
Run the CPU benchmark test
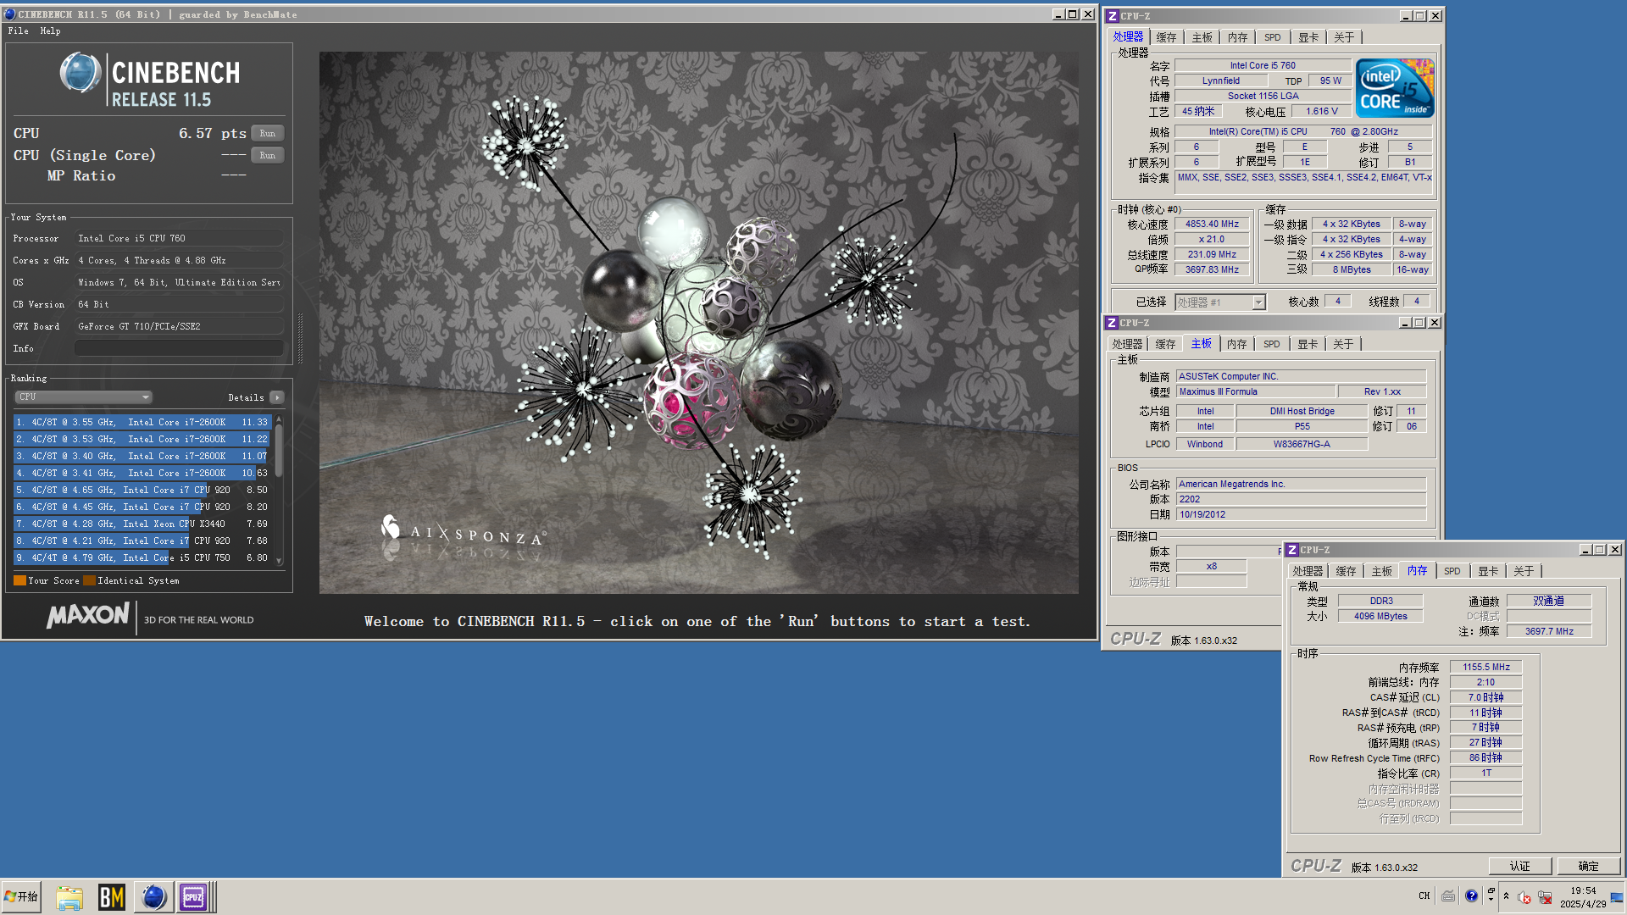pos(267,133)
